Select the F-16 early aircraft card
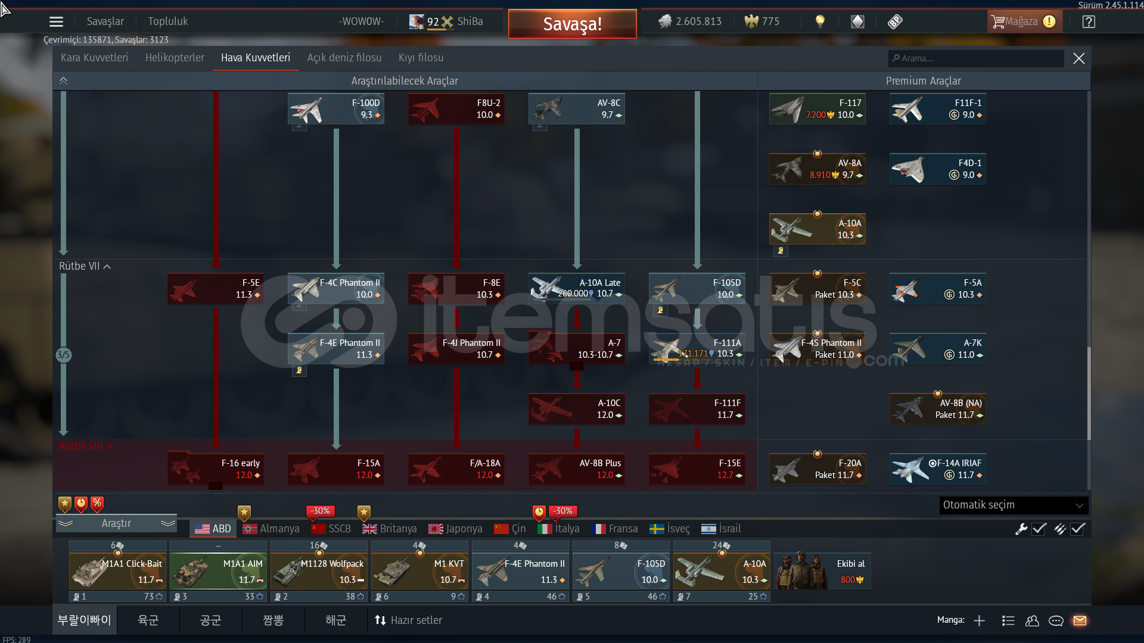The height and width of the screenshot is (643, 1144). click(215, 469)
